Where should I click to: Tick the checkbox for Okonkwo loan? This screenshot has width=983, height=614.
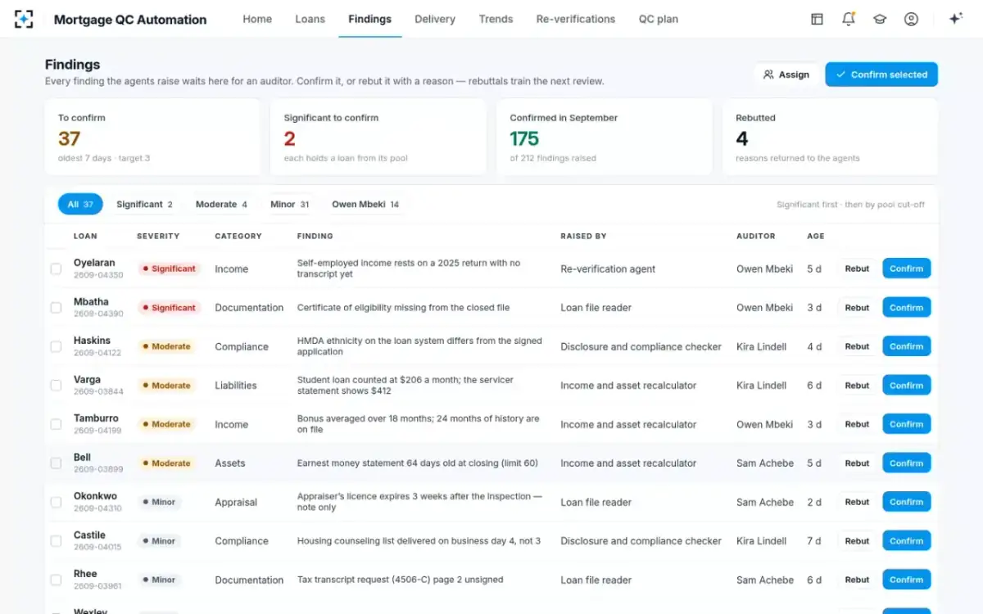coord(56,502)
